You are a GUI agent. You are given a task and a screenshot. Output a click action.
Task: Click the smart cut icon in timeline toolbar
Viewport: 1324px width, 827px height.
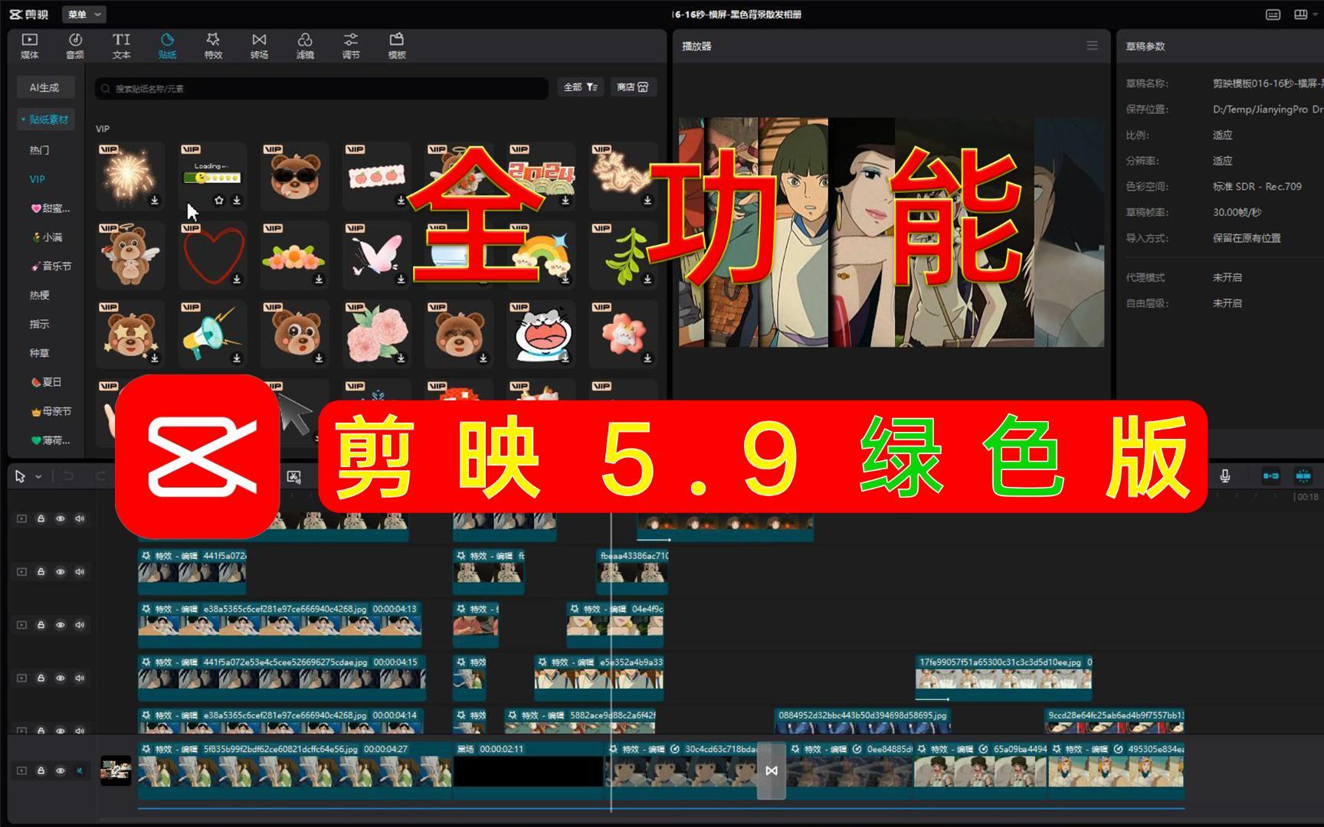293,477
